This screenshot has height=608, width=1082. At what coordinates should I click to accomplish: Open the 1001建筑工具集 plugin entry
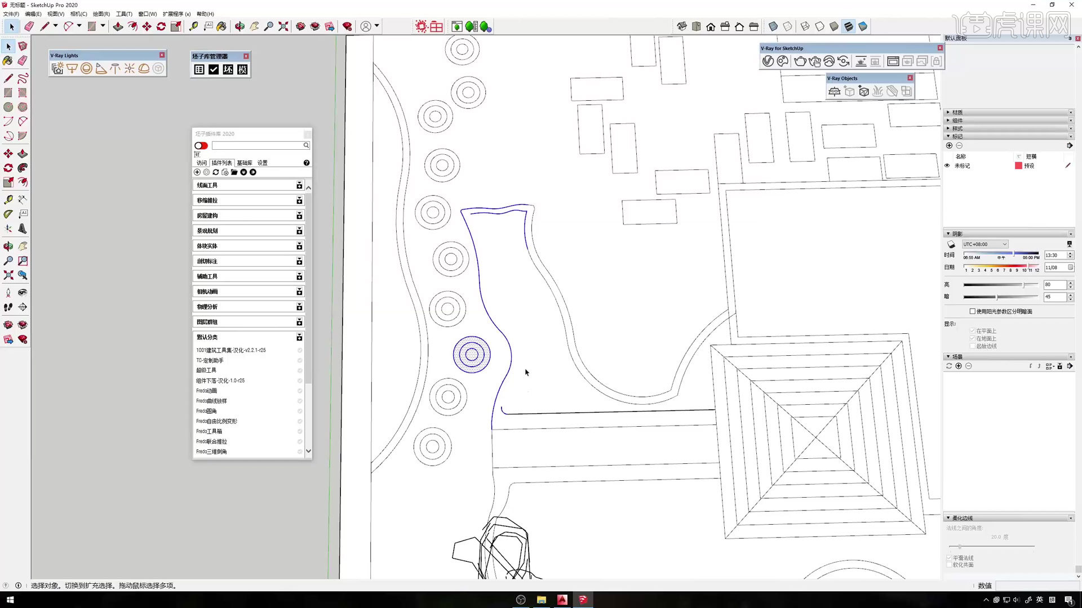tap(231, 350)
